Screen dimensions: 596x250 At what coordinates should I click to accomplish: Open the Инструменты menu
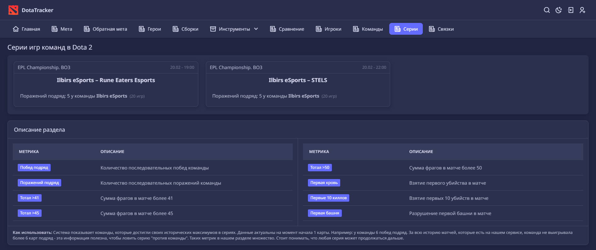coord(234,29)
